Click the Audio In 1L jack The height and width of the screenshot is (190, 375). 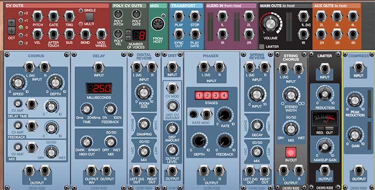(222, 16)
